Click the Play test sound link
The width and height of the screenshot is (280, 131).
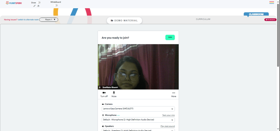click(x=168, y=126)
